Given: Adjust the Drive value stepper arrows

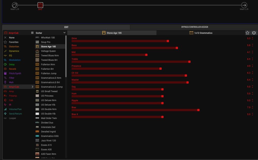Looking at the screenshot, I should point(252,38).
